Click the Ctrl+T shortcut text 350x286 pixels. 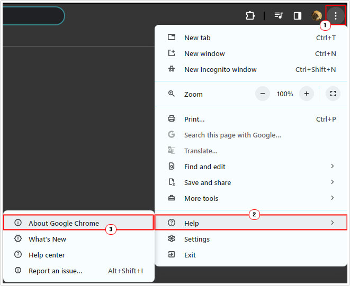point(326,38)
